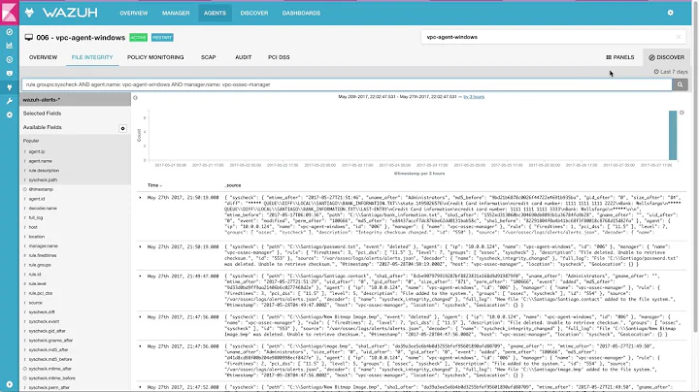Sort results by the Time column

[x=154, y=185]
